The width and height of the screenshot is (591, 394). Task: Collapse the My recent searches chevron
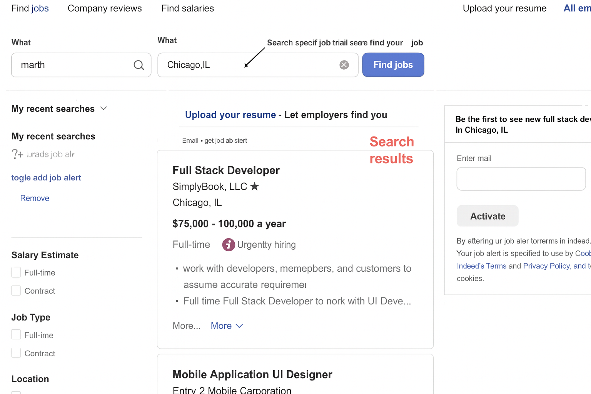[x=104, y=109]
